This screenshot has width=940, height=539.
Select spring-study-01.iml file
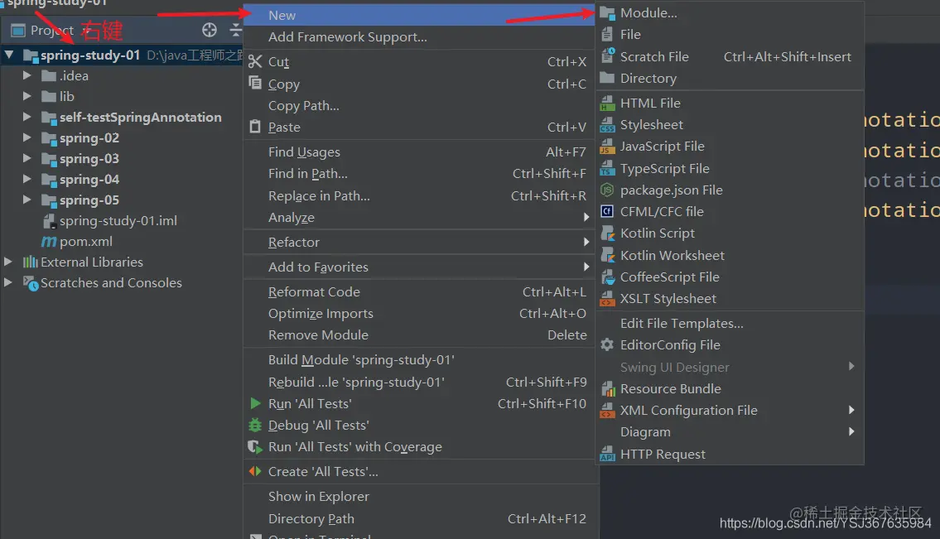pyautogui.click(x=118, y=220)
